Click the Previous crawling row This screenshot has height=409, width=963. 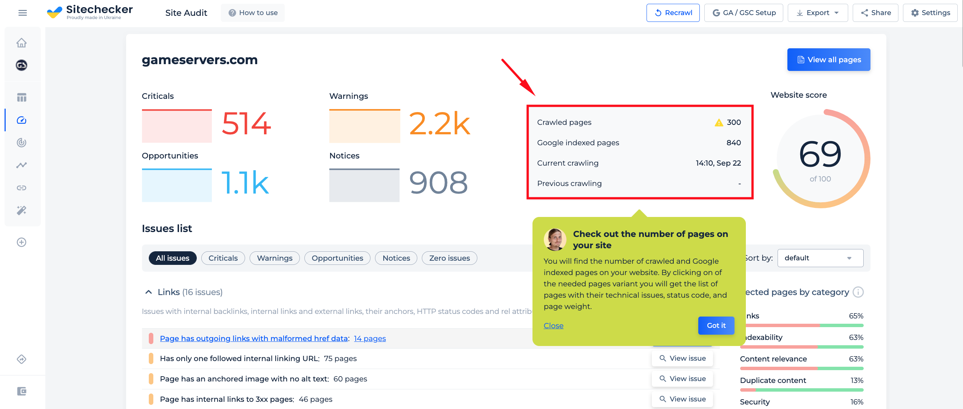[x=639, y=183]
